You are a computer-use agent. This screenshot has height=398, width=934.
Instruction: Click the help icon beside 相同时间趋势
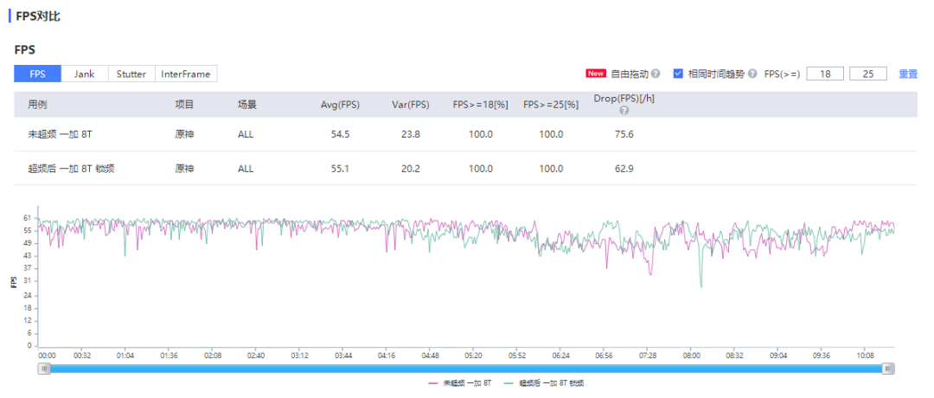(752, 74)
